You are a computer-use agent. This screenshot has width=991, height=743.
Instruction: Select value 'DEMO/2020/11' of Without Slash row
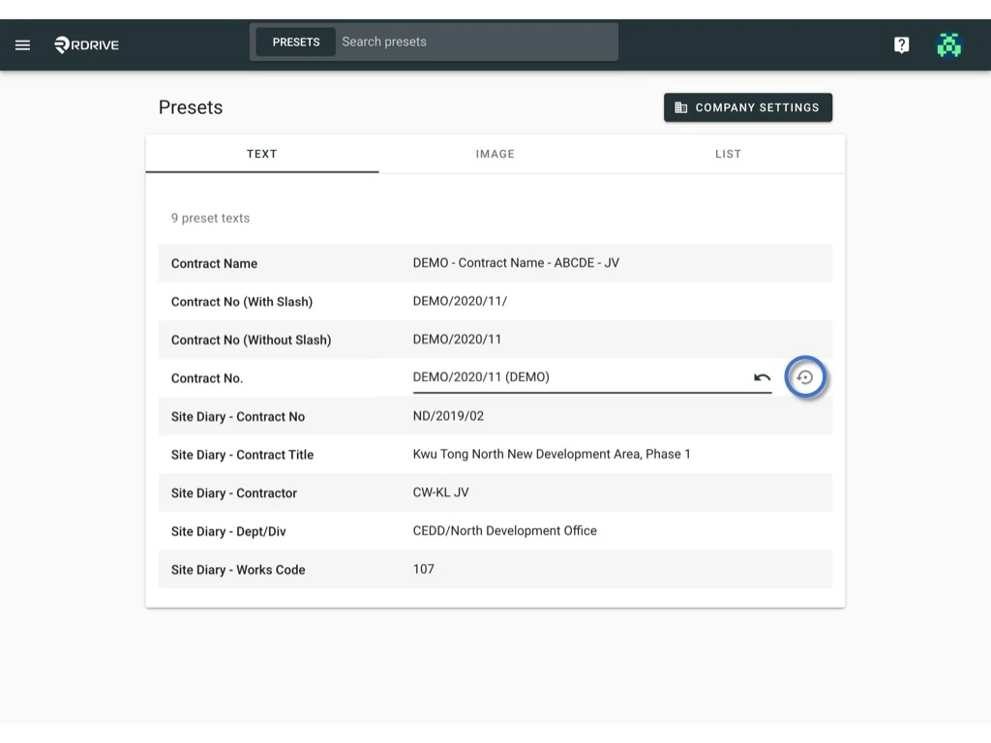[x=457, y=340]
